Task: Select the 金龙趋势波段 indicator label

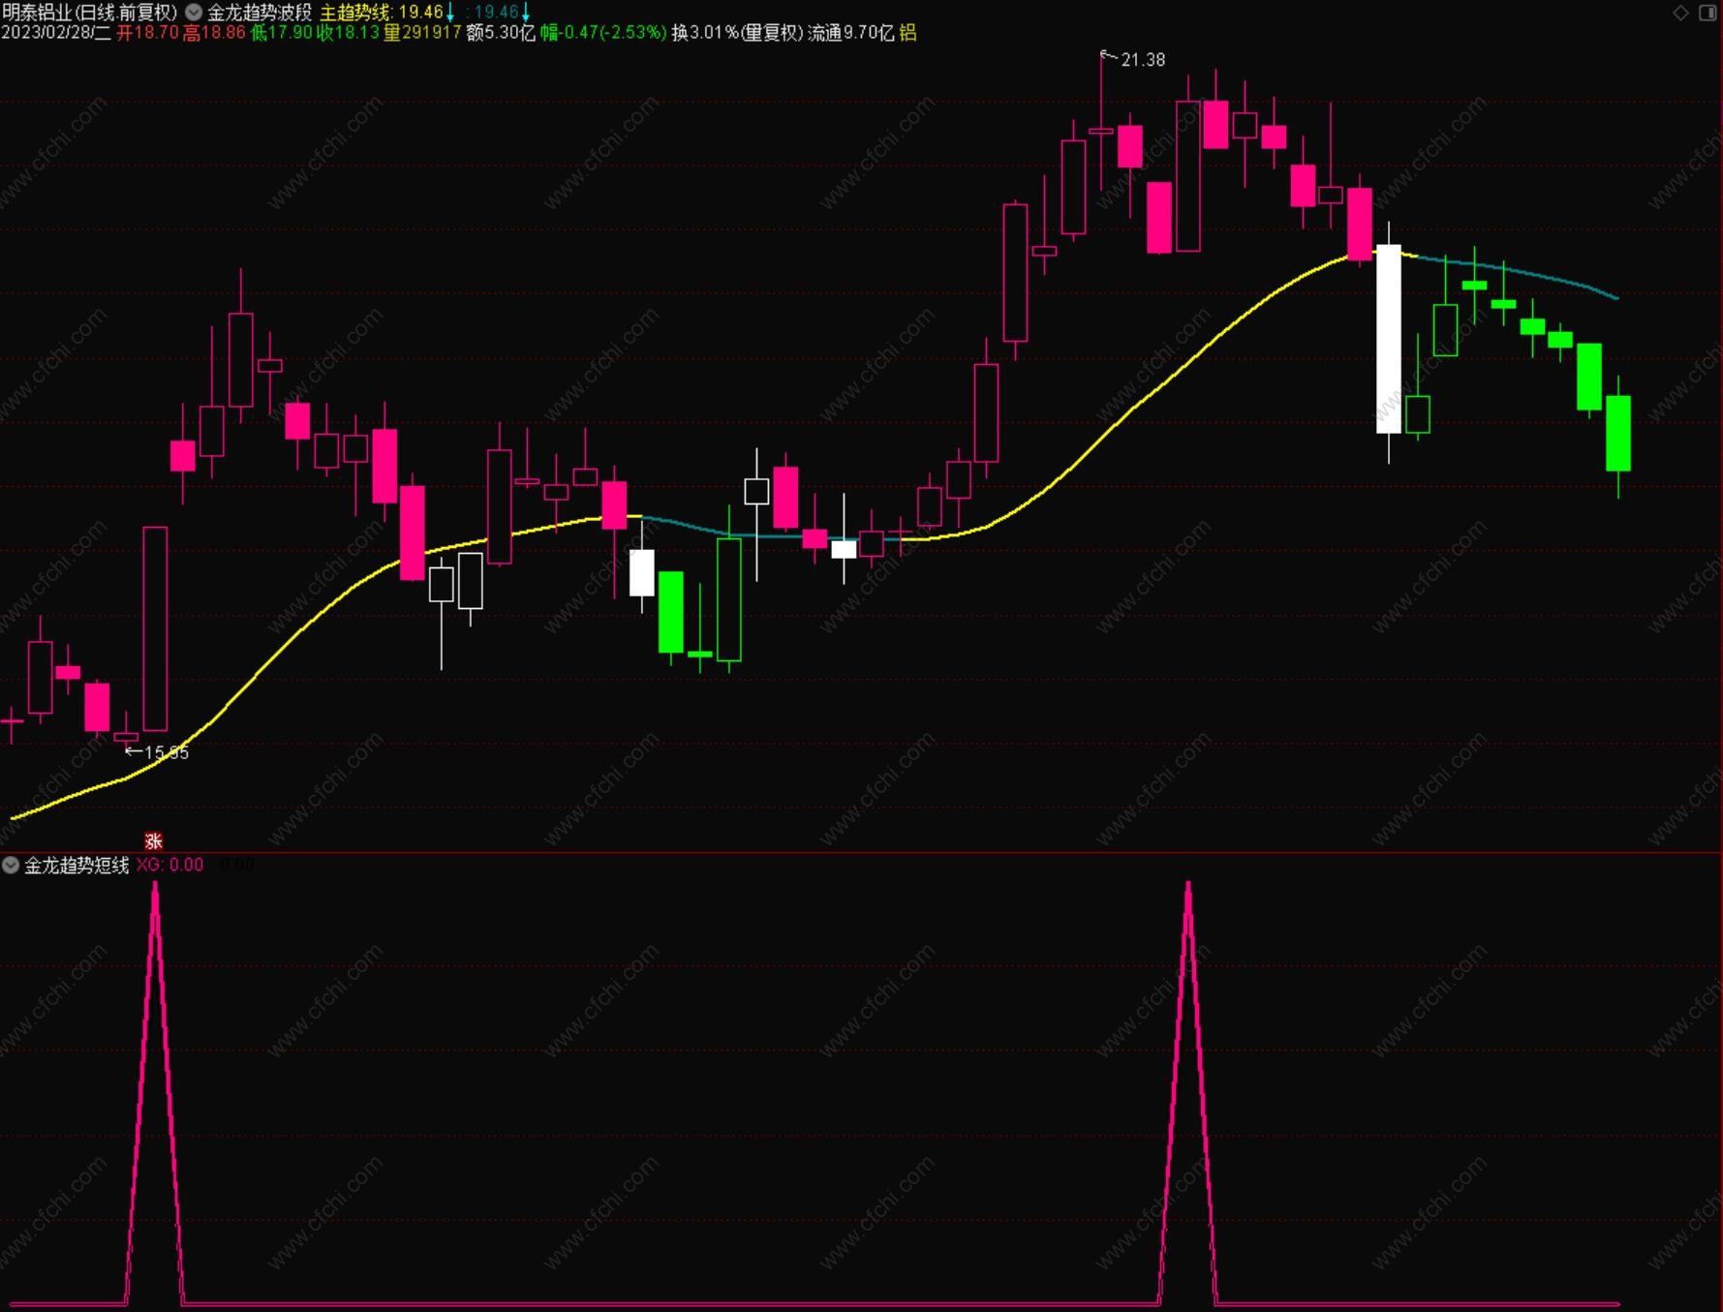Action: (260, 13)
